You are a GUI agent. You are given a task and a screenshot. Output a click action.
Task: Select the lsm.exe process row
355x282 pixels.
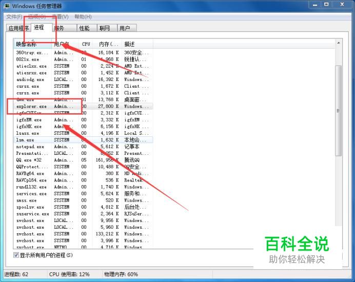(83, 140)
